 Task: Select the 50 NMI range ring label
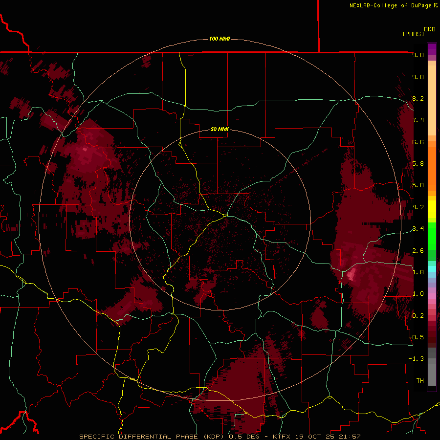[220, 129]
